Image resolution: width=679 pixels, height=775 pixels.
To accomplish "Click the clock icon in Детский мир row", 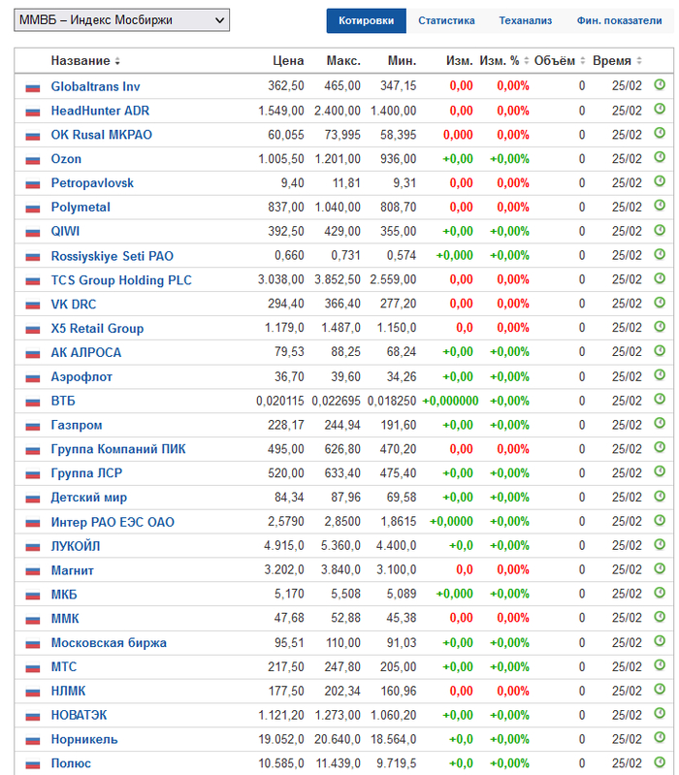I will [660, 496].
